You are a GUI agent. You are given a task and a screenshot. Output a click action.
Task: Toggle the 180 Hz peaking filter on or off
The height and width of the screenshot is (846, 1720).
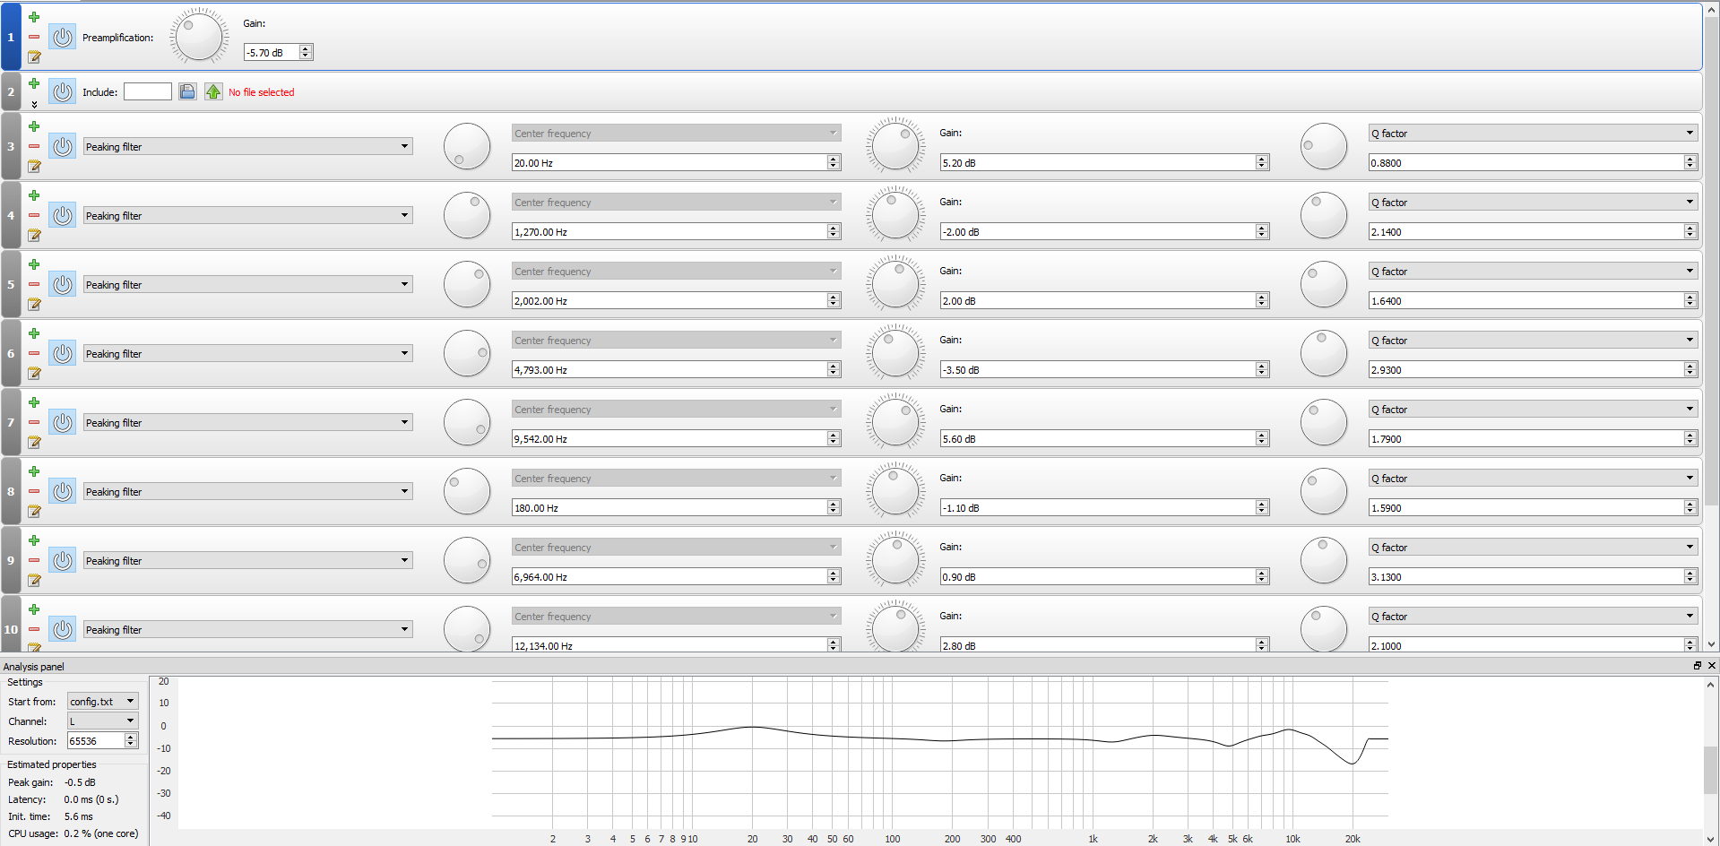(x=62, y=491)
